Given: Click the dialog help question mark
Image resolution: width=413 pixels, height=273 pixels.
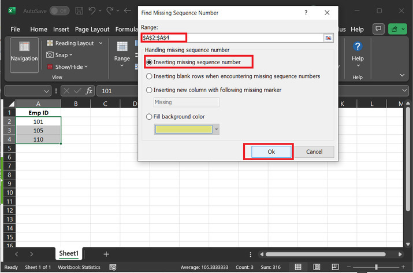Looking at the screenshot, I should [306, 13].
